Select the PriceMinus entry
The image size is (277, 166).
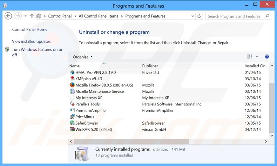(85, 117)
